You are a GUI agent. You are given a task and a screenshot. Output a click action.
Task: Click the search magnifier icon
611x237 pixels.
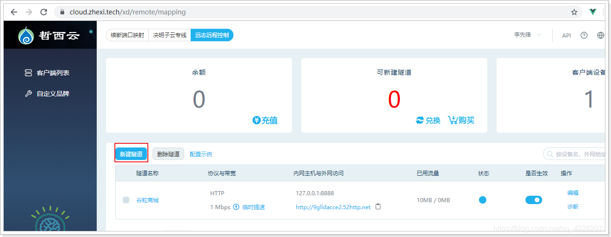[x=551, y=154]
